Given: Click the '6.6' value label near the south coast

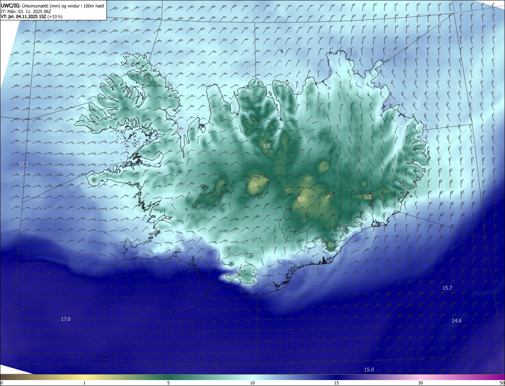Looking at the screenshot, I should pos(229,250).
